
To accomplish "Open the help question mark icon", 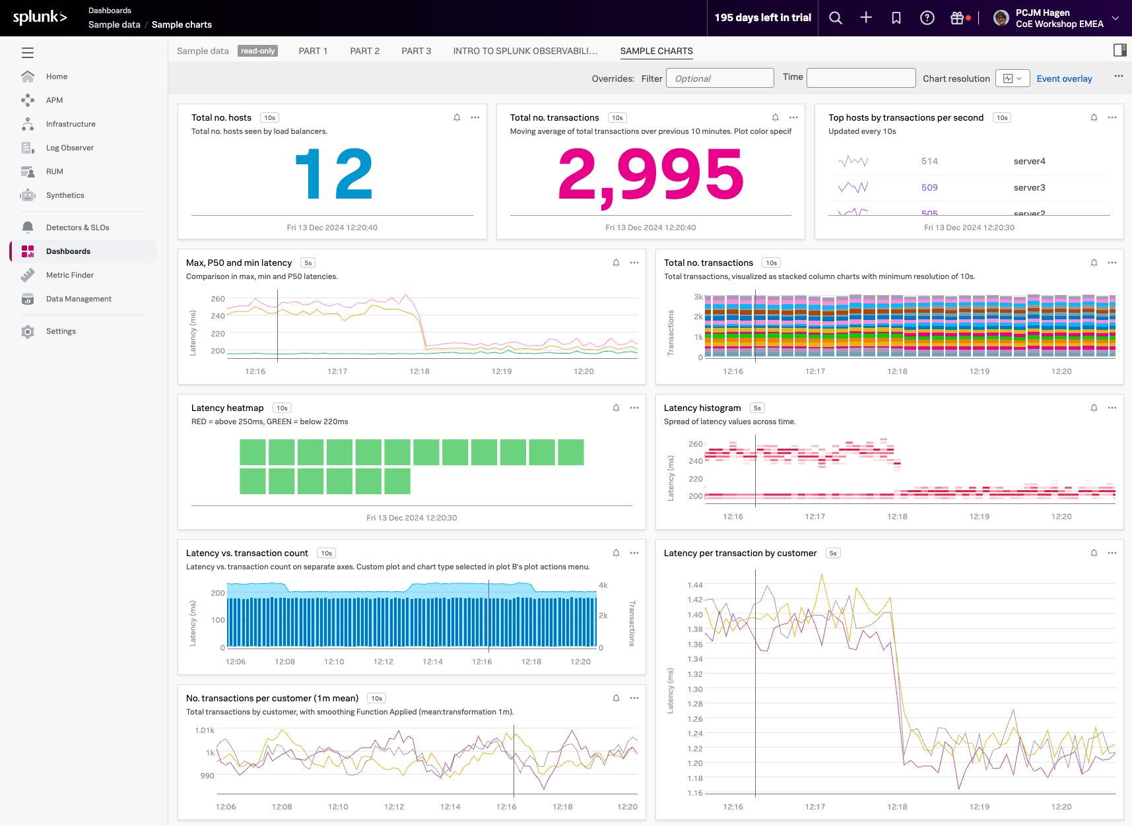I will pos(927,18).
